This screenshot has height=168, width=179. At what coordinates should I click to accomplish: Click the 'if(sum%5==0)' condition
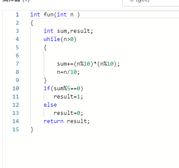[64, 89]
